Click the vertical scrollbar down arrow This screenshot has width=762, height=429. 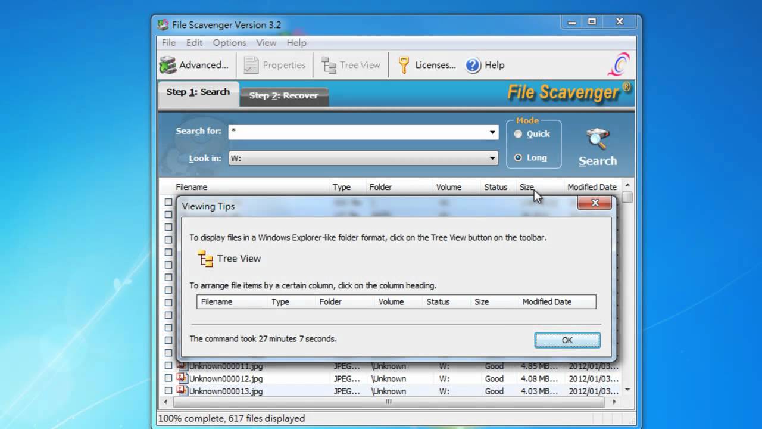pos(627,390)
